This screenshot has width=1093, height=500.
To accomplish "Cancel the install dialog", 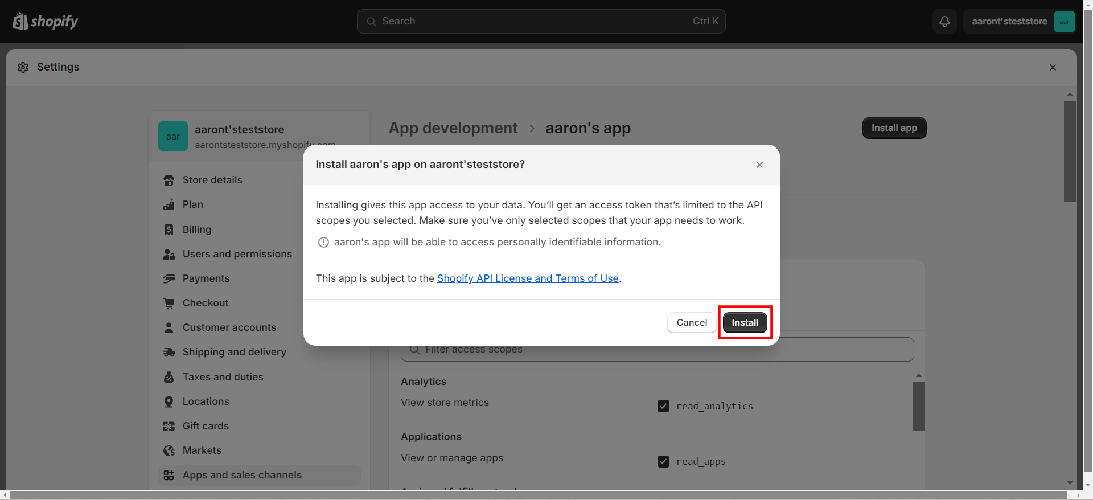I will (x=692, y=322).
